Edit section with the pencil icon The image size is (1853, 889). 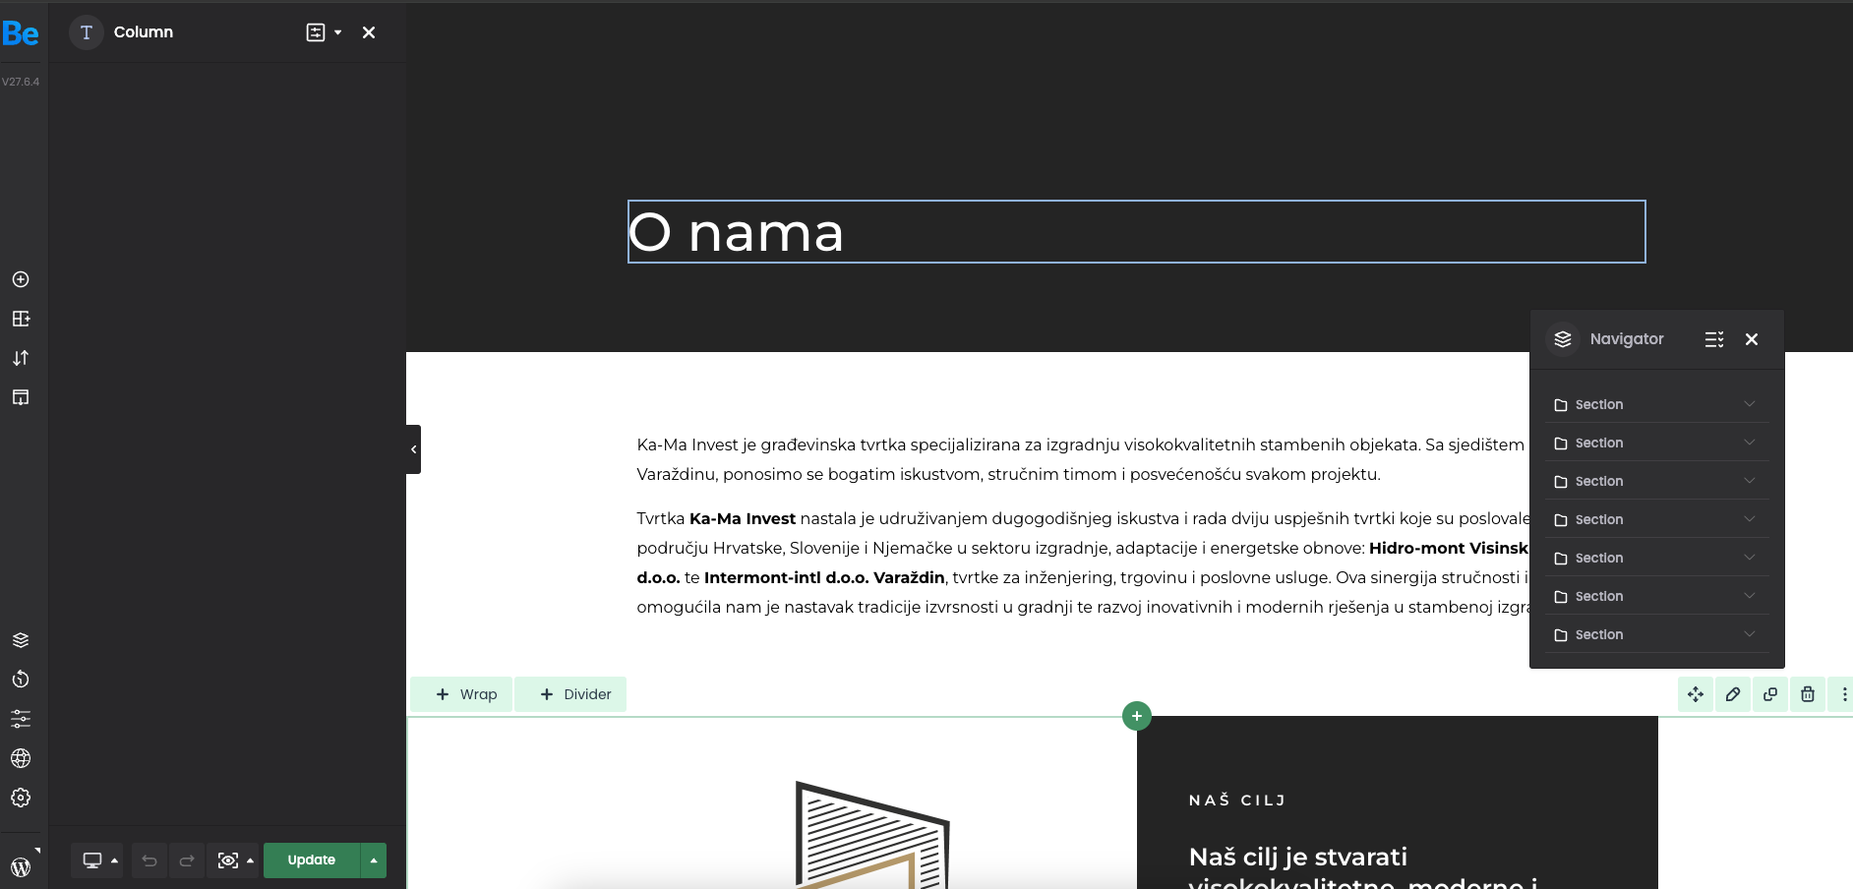(x=1733, y=694)
